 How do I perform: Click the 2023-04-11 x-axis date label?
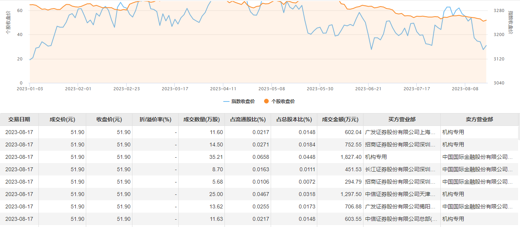pos(223,89)
